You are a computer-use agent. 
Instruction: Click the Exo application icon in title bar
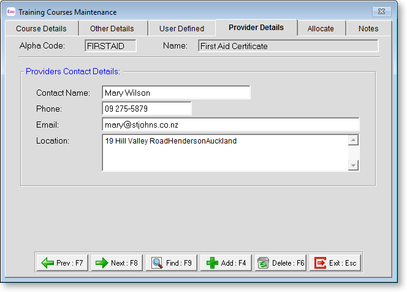coord(10,12)
